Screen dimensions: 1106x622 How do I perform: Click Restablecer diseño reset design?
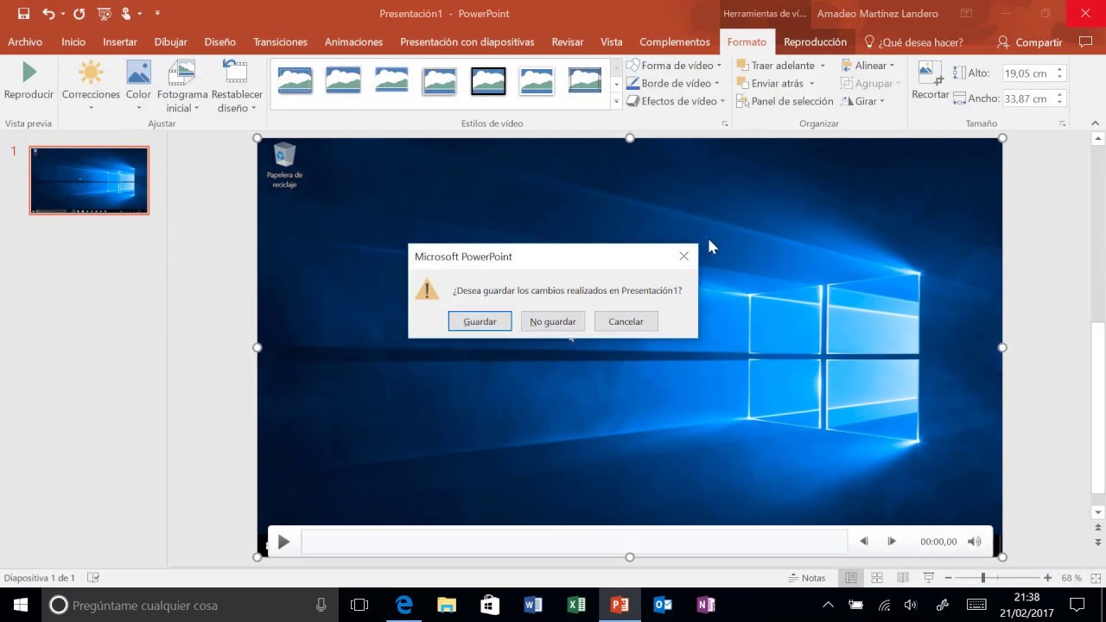click(236, 86)
